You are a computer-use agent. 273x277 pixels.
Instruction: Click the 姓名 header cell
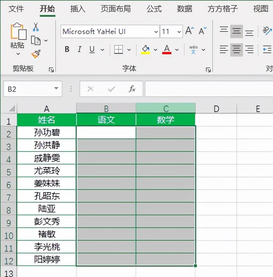click(47, 120)
